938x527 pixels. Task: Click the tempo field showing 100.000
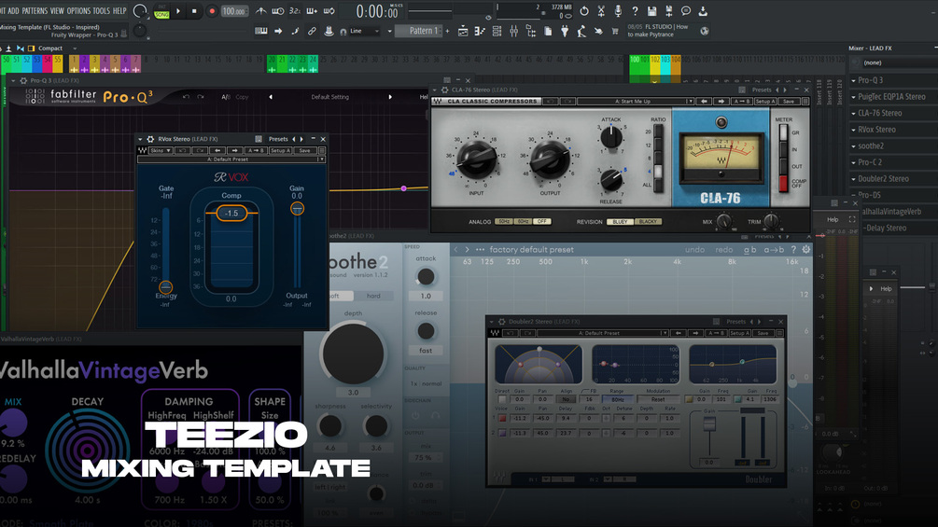(234, 11)
